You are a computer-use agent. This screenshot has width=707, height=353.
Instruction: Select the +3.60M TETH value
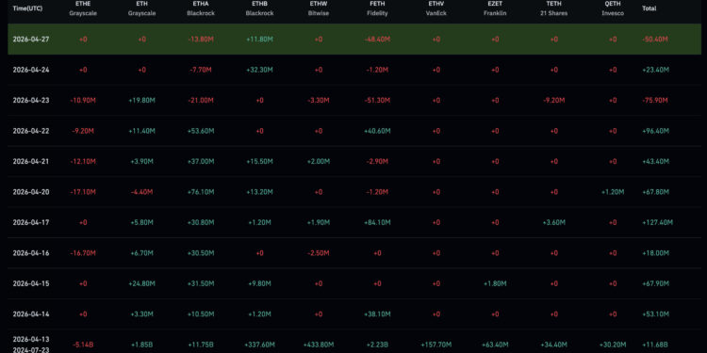[x=553, y=222]
